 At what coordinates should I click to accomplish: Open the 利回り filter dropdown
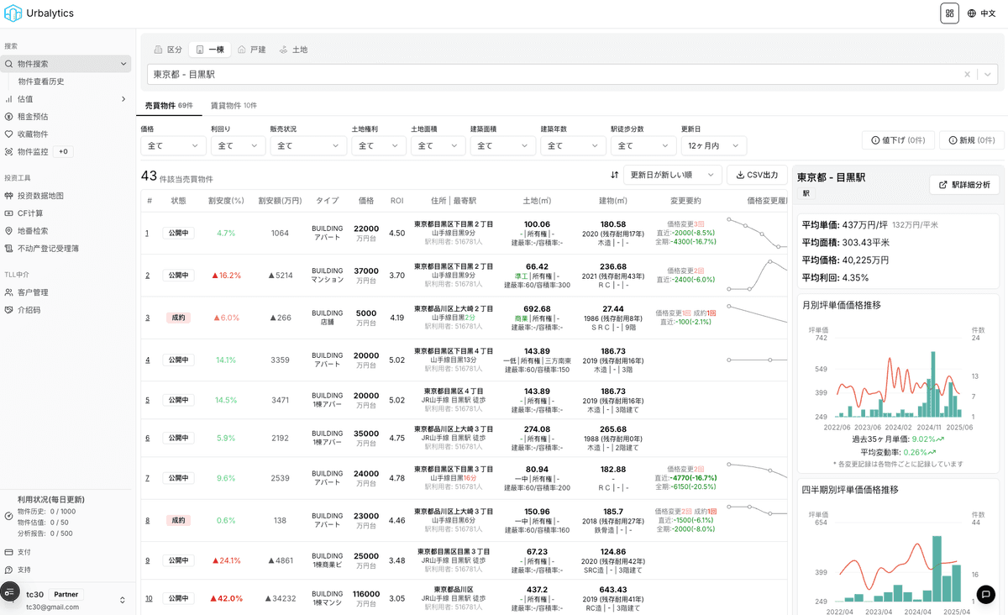click(x=238, y=146)
